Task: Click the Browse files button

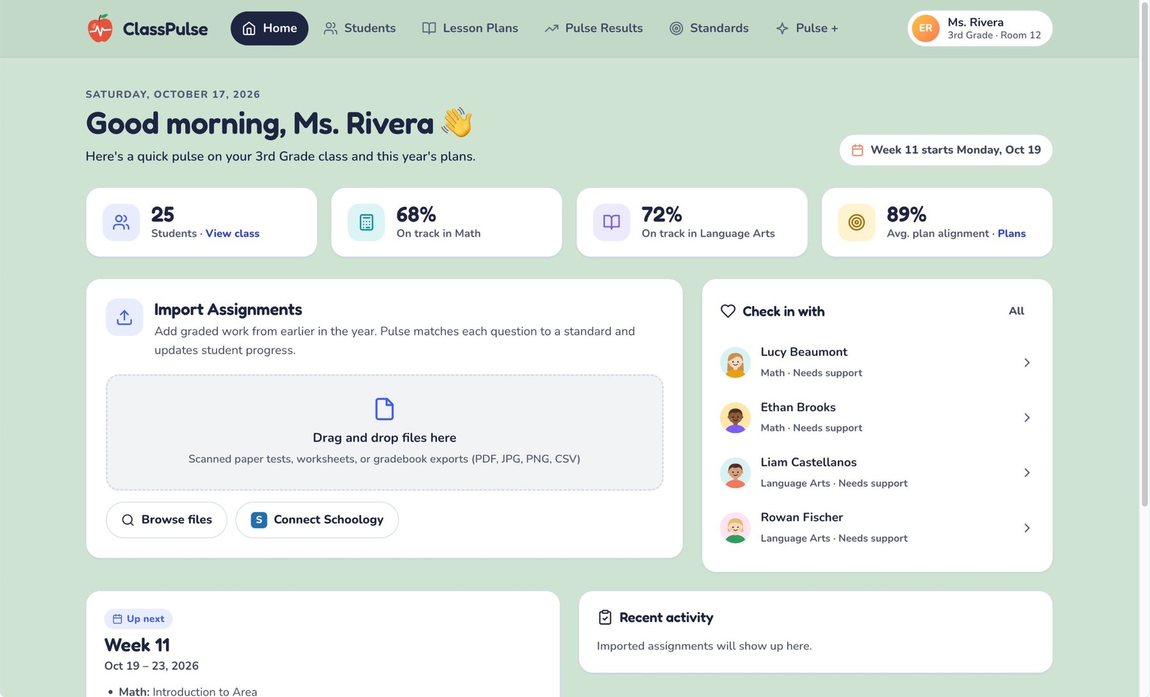Action: 167,520
